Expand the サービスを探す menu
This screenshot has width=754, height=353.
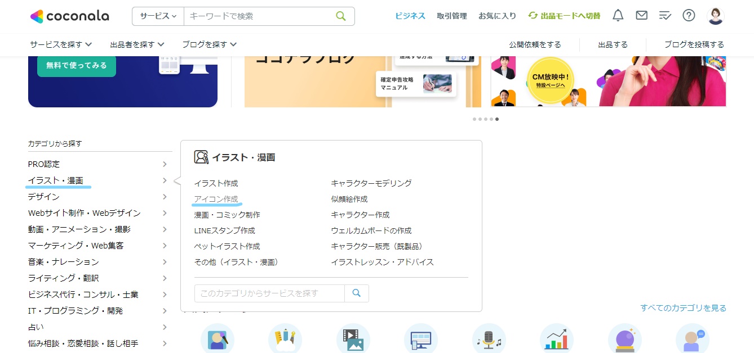point(60,44)
